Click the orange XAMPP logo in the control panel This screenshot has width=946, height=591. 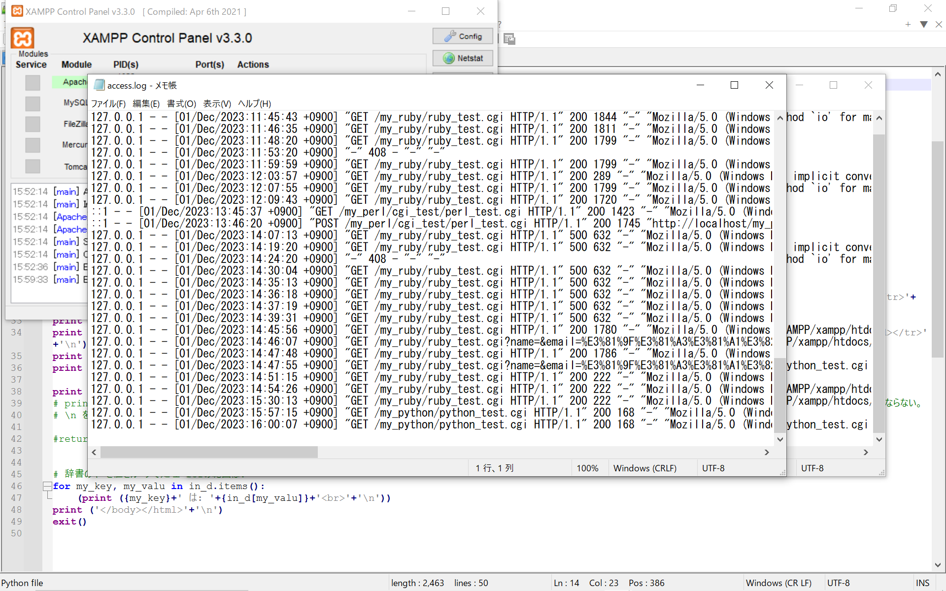23,38
